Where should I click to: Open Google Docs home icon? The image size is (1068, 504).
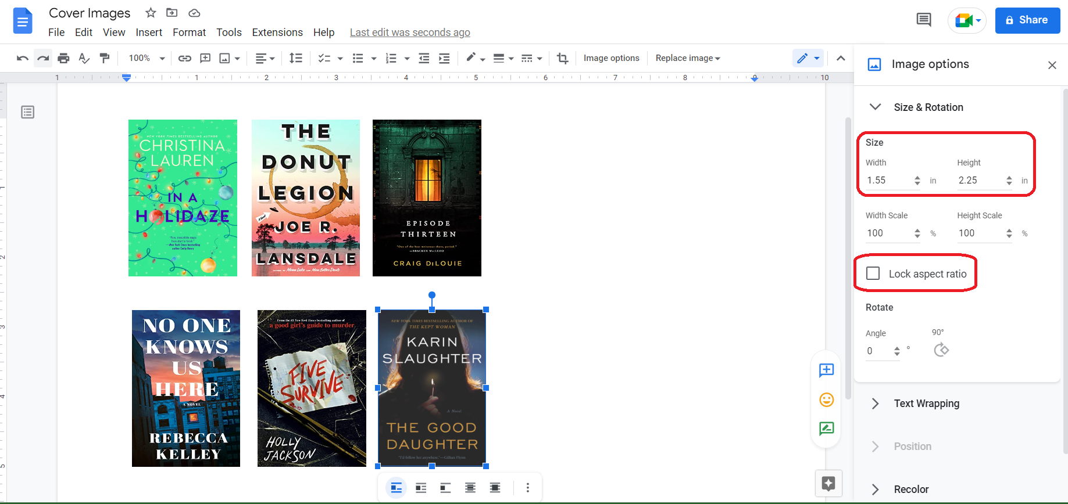pos(23,21)
